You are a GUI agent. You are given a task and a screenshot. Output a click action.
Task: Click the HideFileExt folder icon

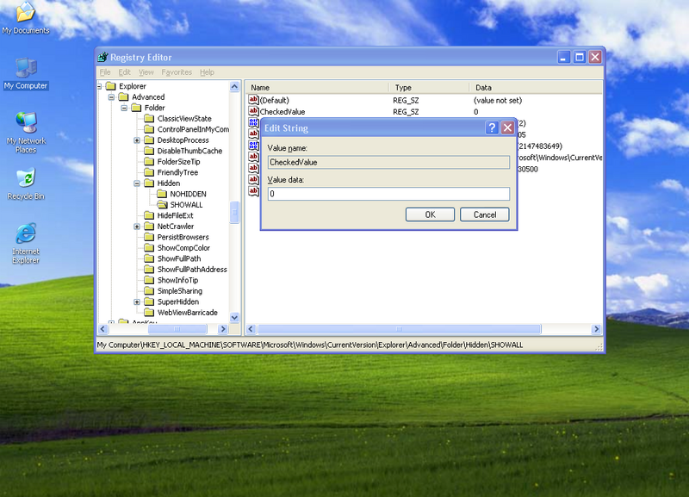click(x=149, y=215)
